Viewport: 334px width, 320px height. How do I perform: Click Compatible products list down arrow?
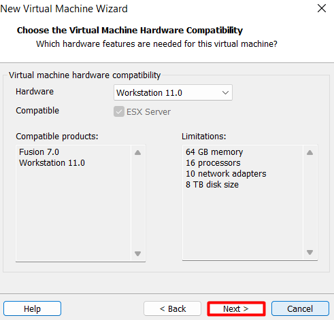(137, 253)
